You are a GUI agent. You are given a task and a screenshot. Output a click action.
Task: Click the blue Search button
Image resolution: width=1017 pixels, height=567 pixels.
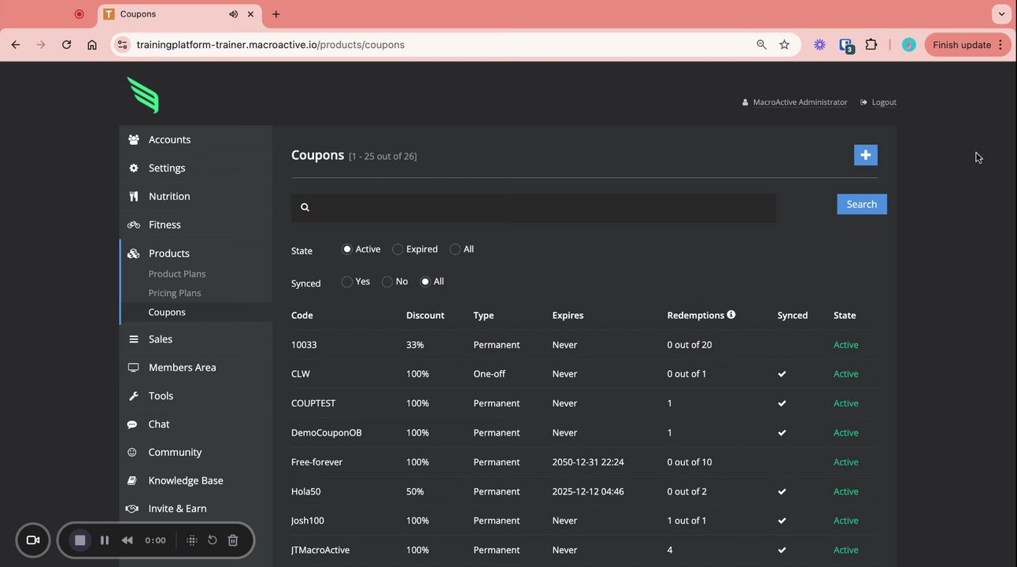(x=862, y=204)
